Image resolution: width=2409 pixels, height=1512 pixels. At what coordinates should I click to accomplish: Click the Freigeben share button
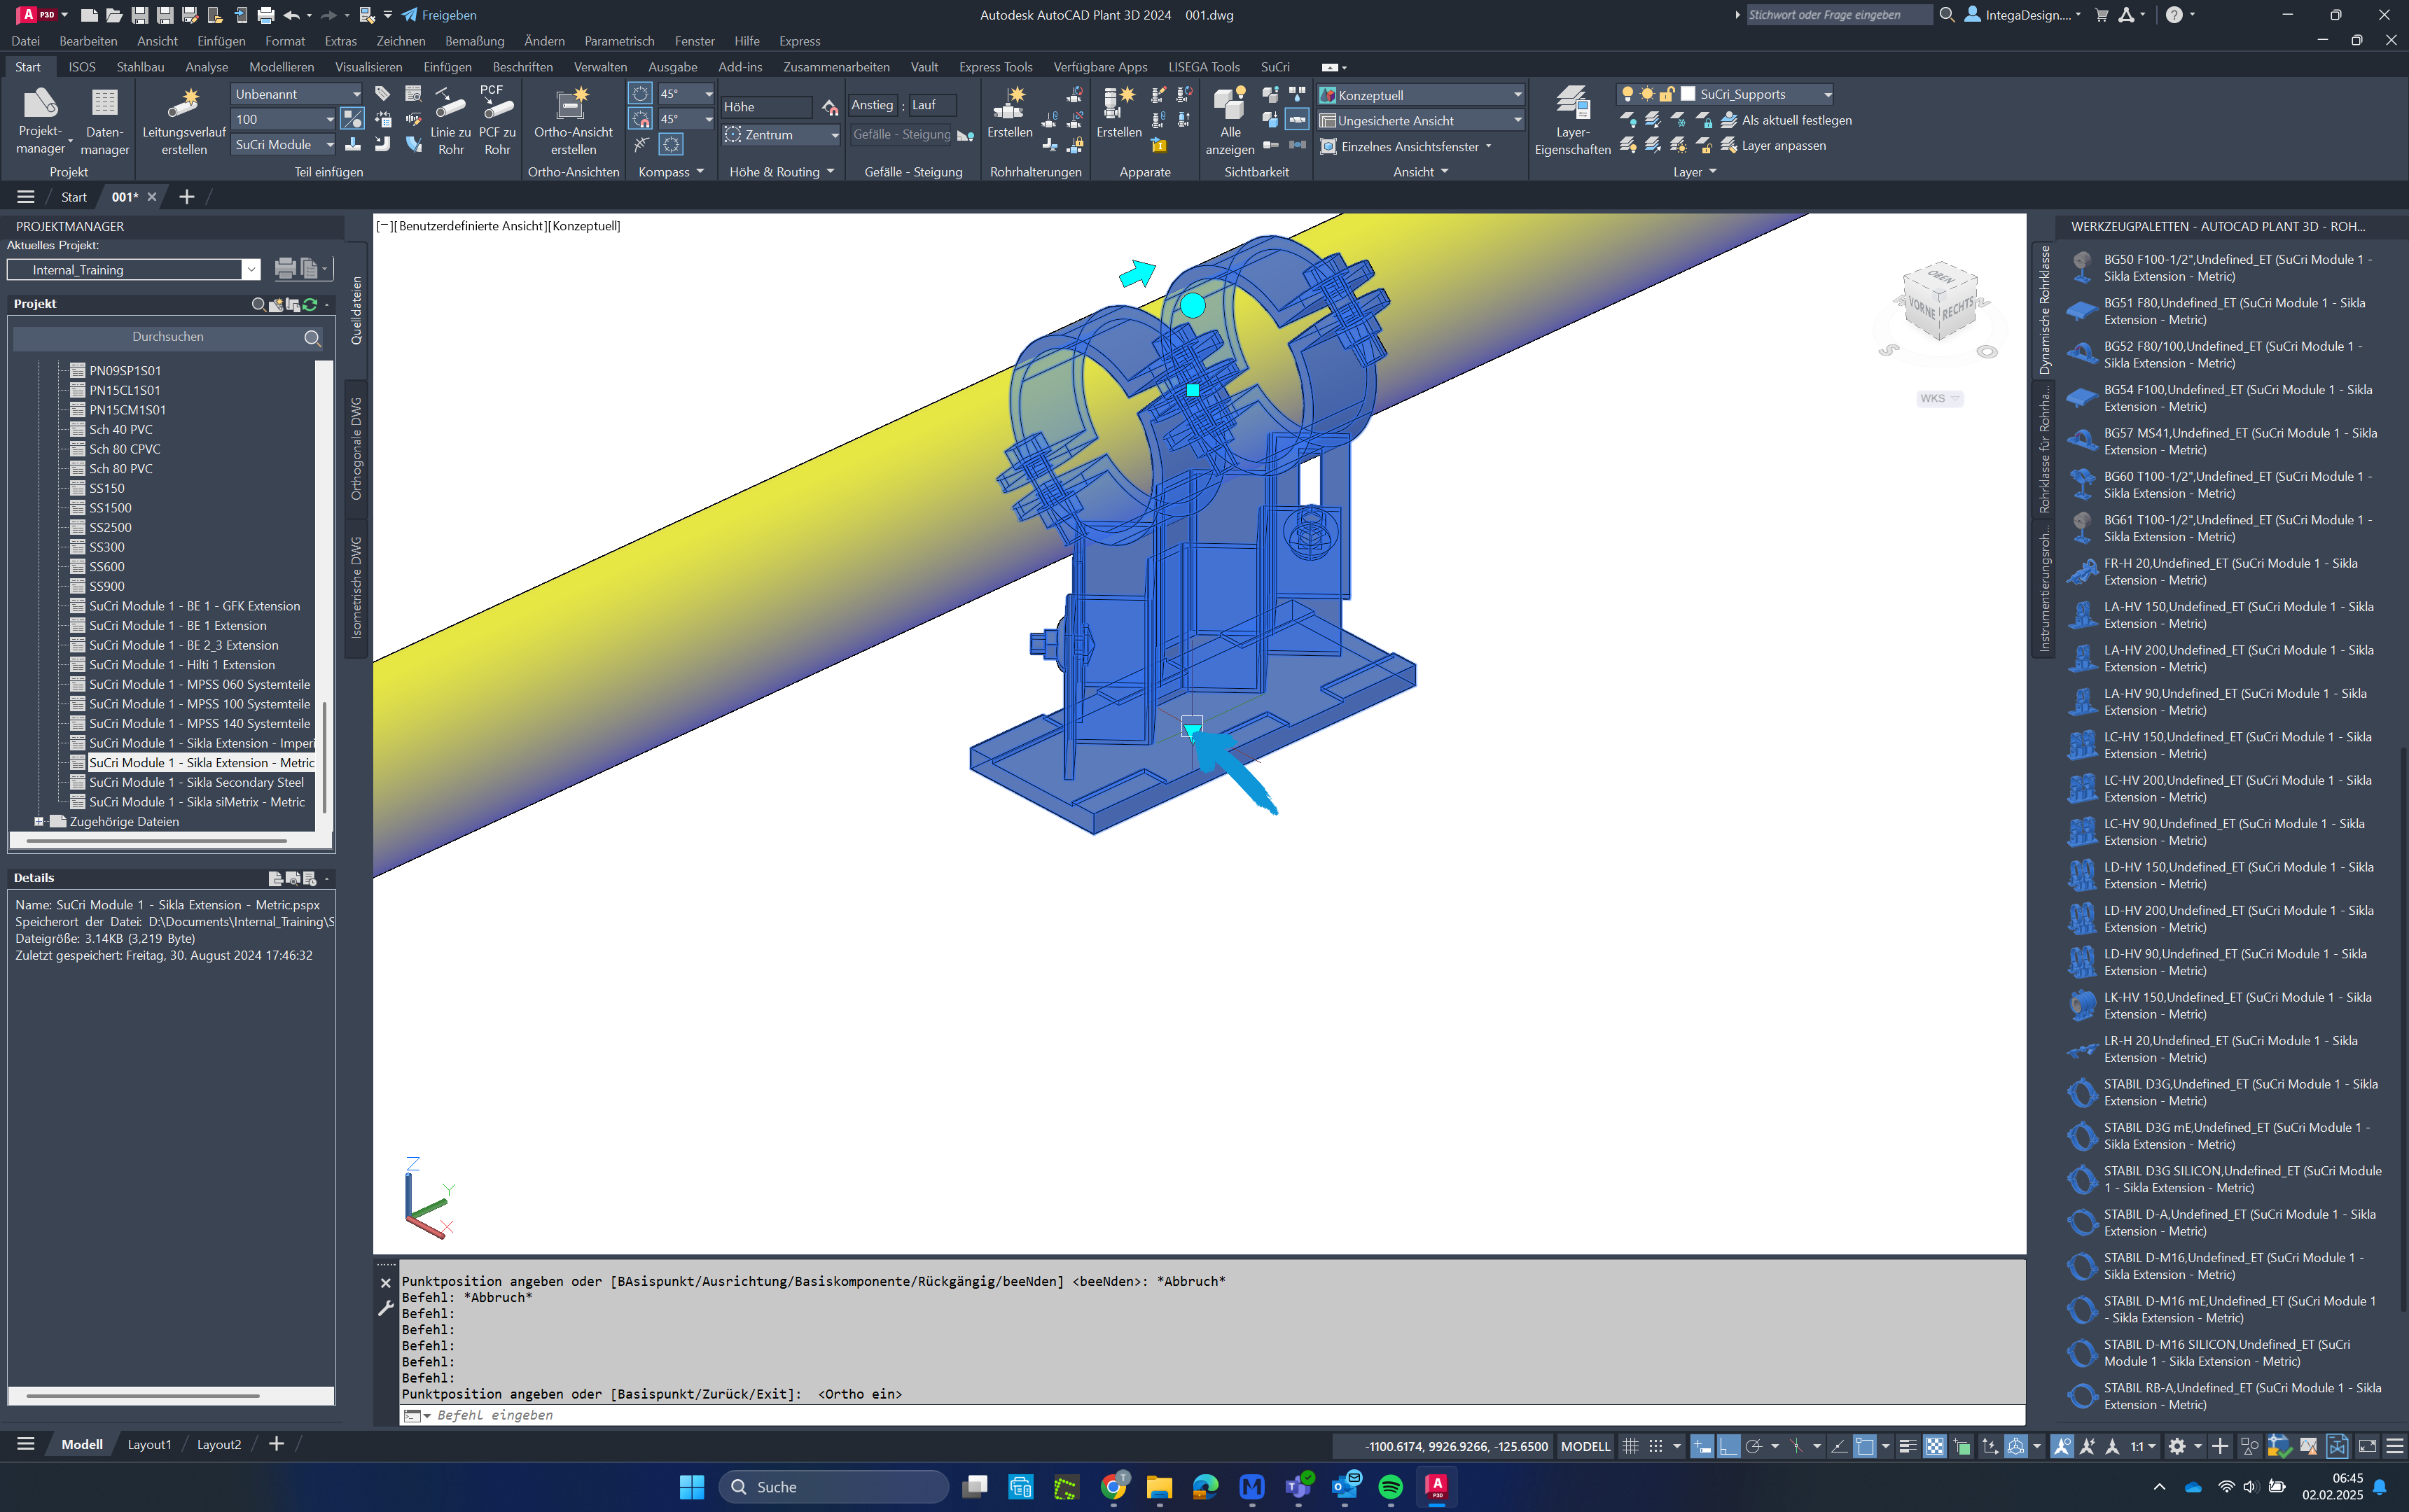[x=439, y=15]
